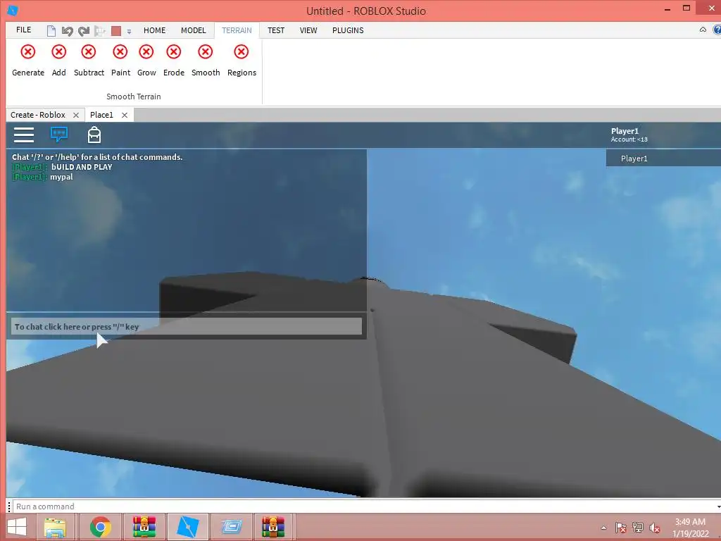Click the 'mypal' chat message
This screenshot has width=721, height=541.
tap(62, 177)
